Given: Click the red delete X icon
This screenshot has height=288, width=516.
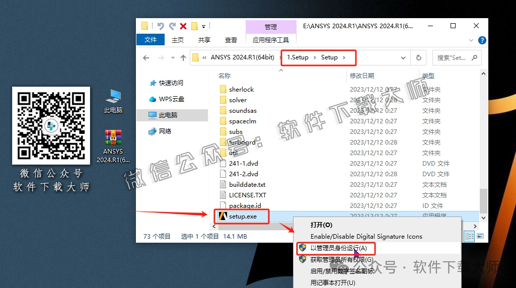Looking at the screenshot, I should click(183, 26).
